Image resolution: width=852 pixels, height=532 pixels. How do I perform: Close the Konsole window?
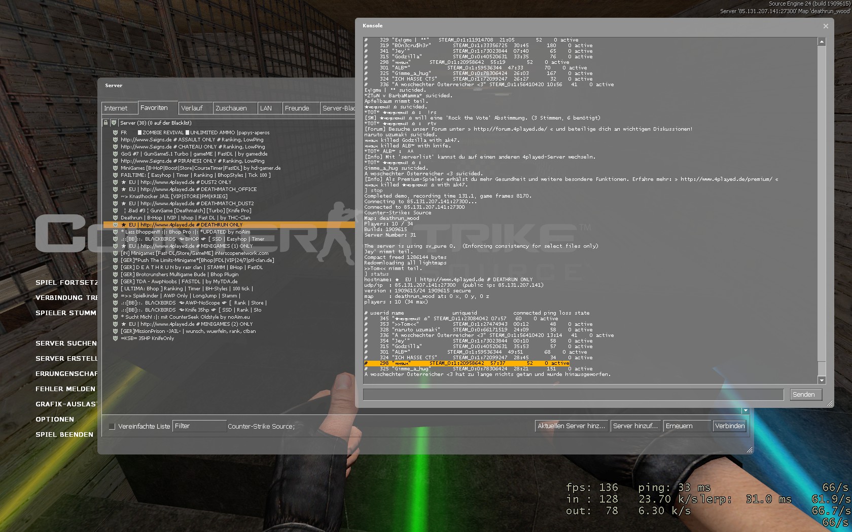(826, 26)
